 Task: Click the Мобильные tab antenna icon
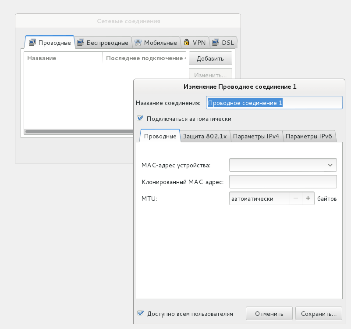point(138,42)
